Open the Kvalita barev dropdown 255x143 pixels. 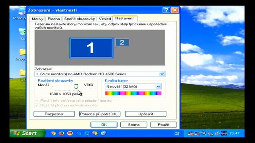[x=158, y=87]
